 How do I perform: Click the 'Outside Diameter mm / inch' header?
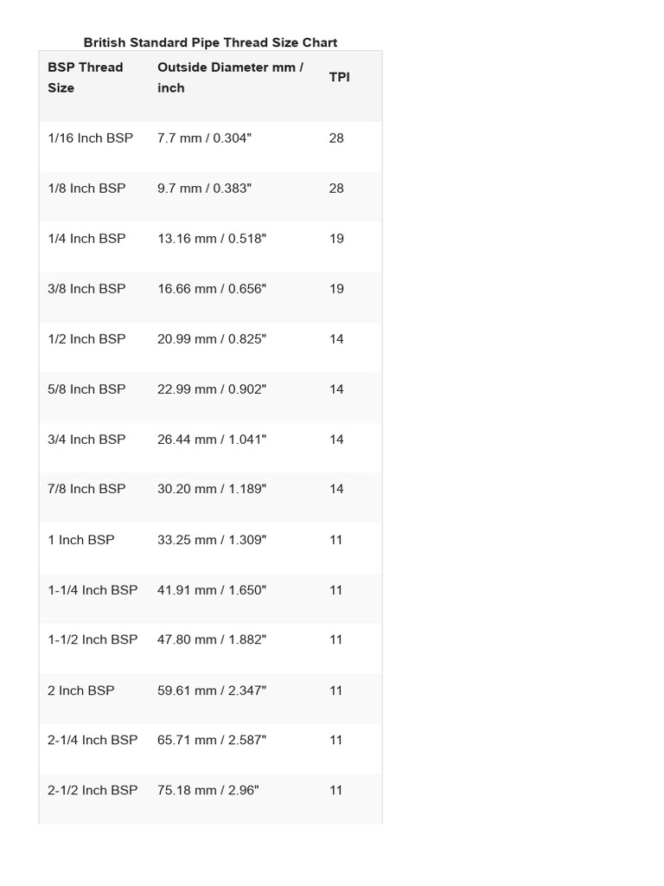230,77
